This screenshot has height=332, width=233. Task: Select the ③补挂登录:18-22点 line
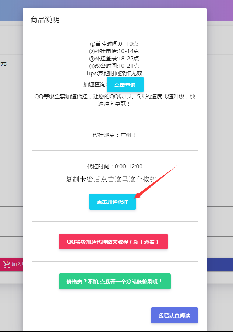pos(114,59)
